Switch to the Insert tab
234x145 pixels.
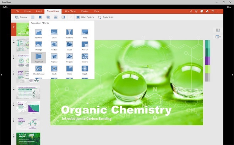[x=39, y=11]
